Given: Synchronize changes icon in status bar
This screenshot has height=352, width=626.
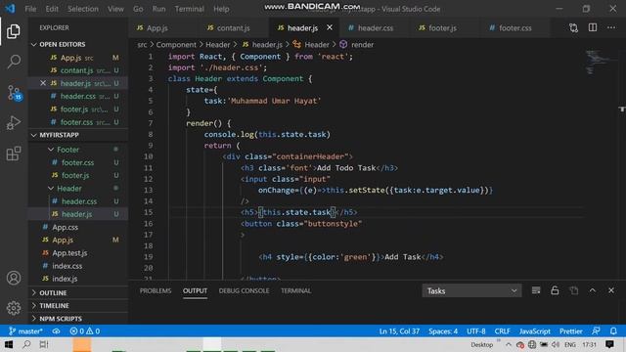Looking at the screenshot, I should coord(57,331).
